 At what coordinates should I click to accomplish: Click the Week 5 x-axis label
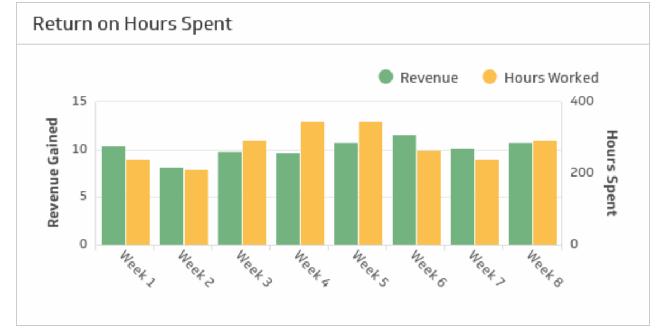pos(370,268)
